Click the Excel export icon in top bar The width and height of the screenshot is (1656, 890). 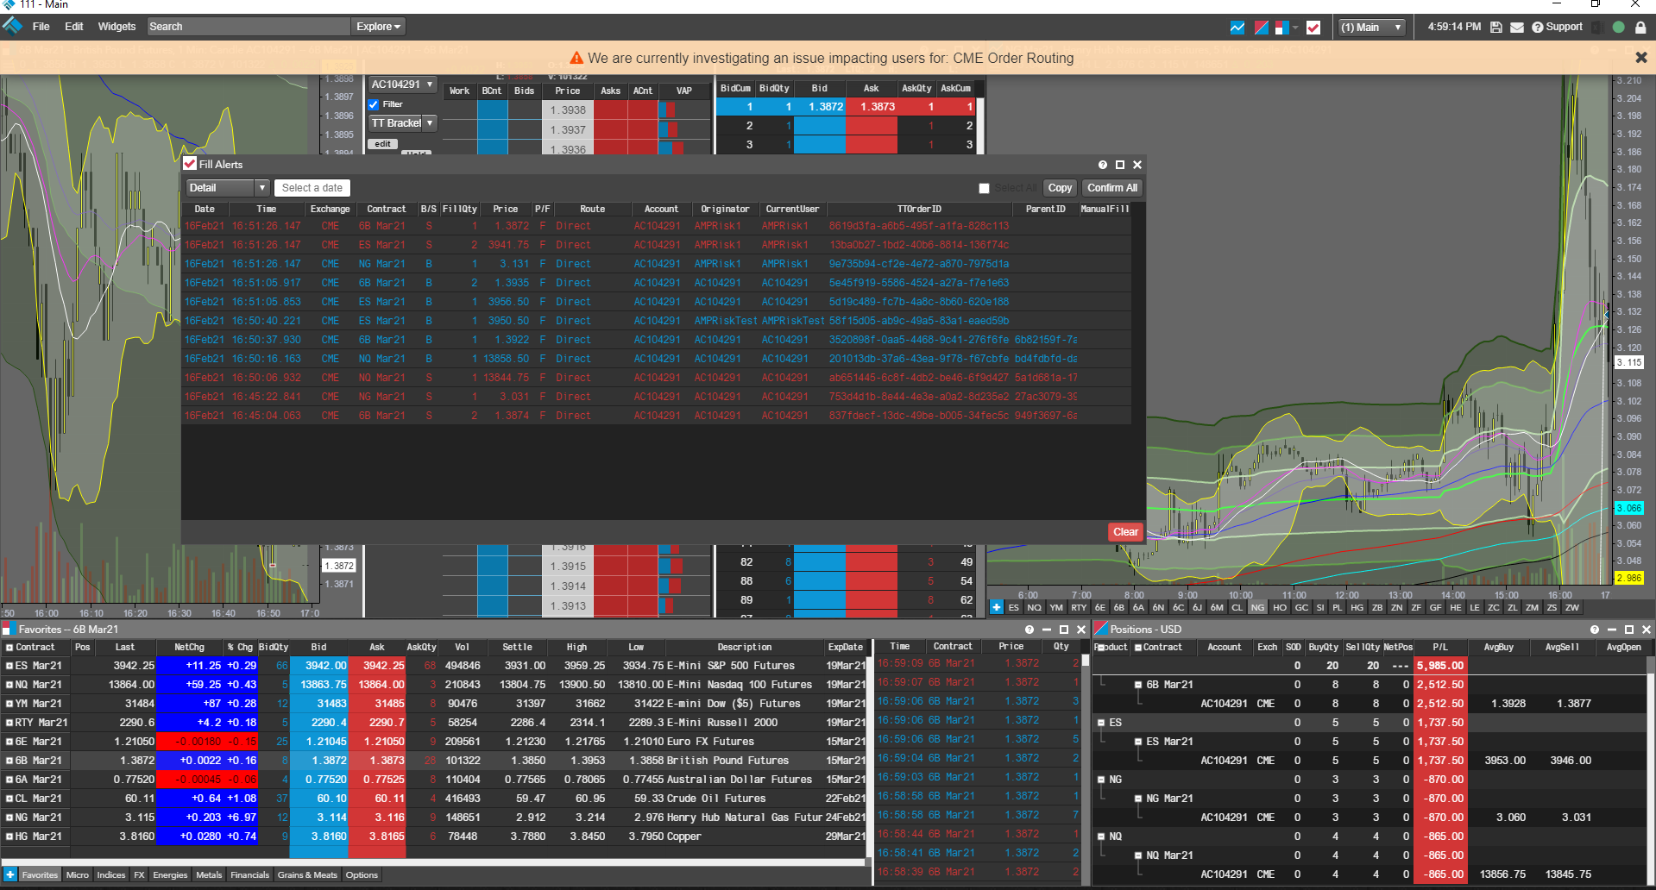(x=1596, y=28)
